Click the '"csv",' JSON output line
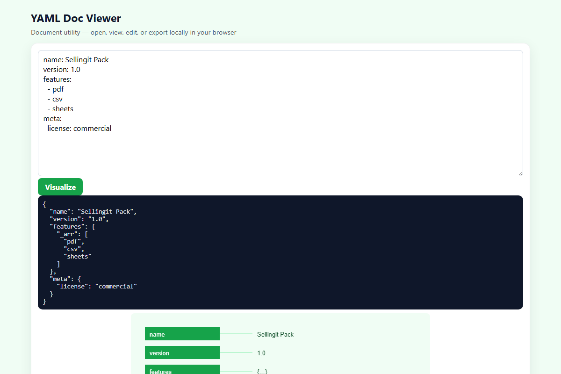This screenshot has width=561, height=374. pyautogui.click(x=74, y=249)
